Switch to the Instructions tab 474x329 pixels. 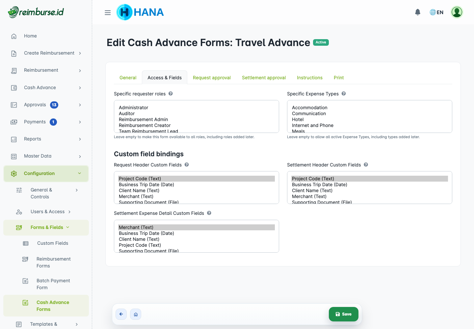310,78
